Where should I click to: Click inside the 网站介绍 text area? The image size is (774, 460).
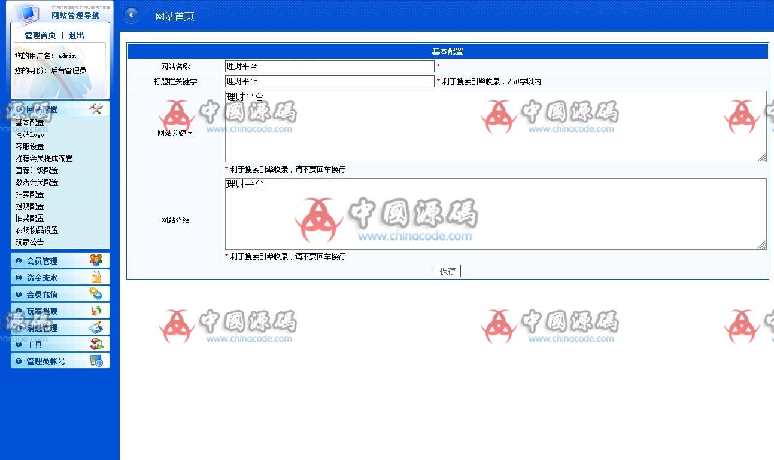(495, 214)
